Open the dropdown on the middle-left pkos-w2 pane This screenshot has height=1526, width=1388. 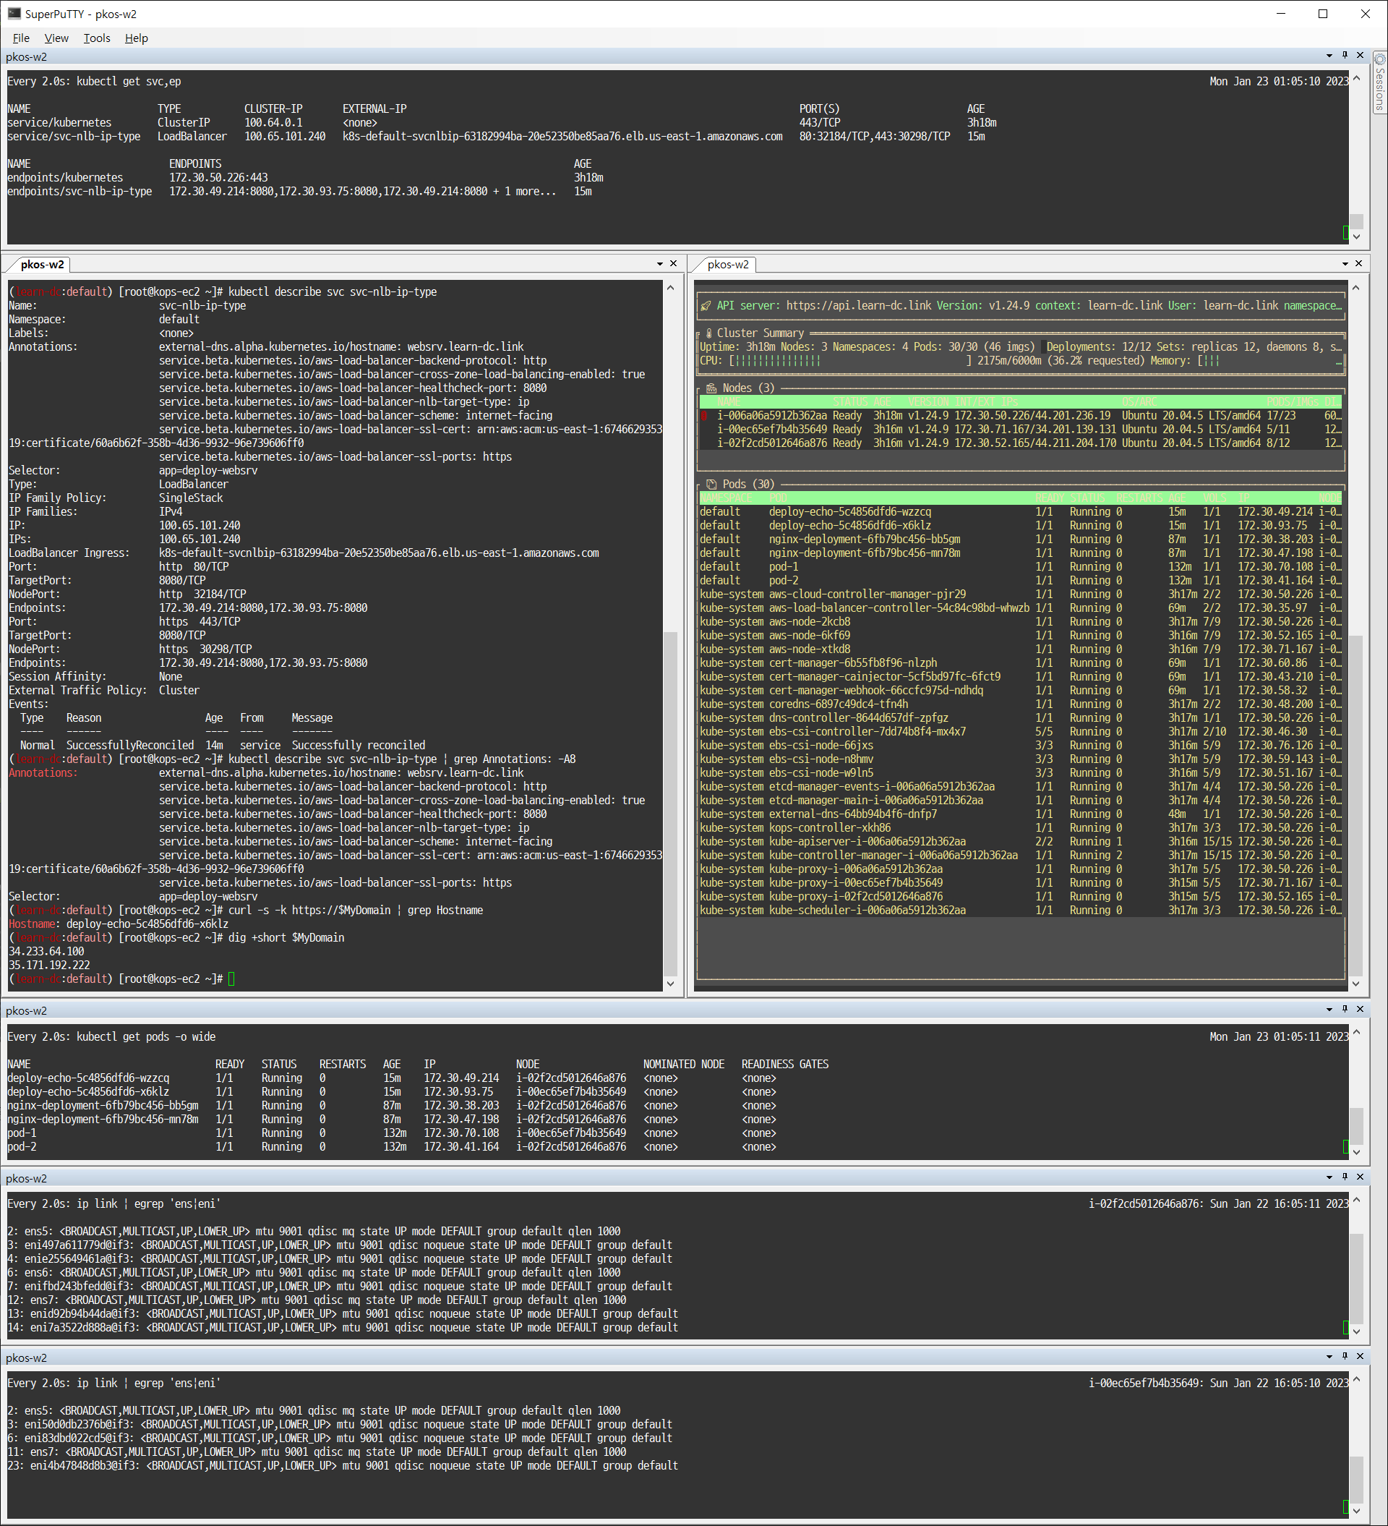point(659,263)
